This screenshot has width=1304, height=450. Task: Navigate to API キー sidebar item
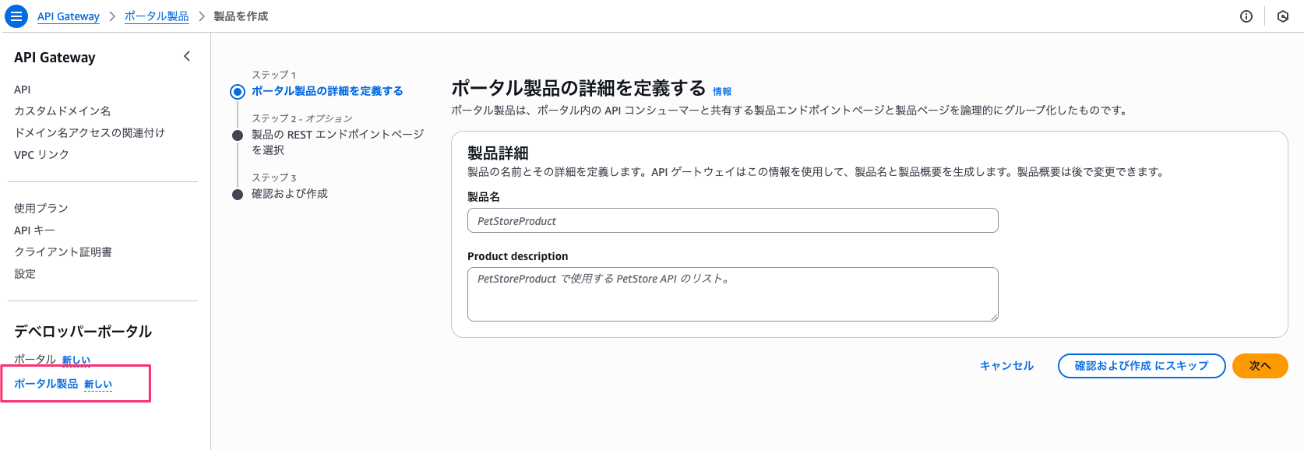point(34,230)
